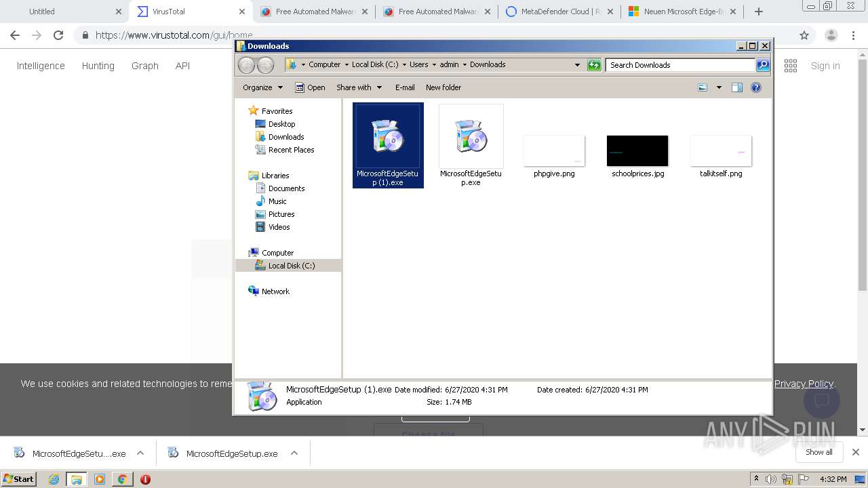This screenshot has width=868, height=488.
Task: Bookmark this page with the star icon
Action: pyautogui.click(x=804, y=35)
